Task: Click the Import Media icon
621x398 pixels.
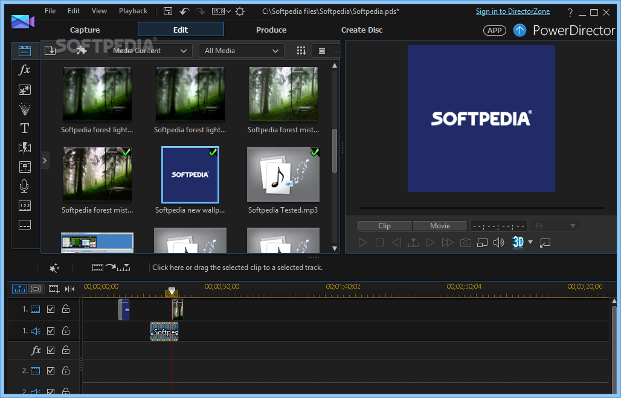Action: [x=50, y=51]
